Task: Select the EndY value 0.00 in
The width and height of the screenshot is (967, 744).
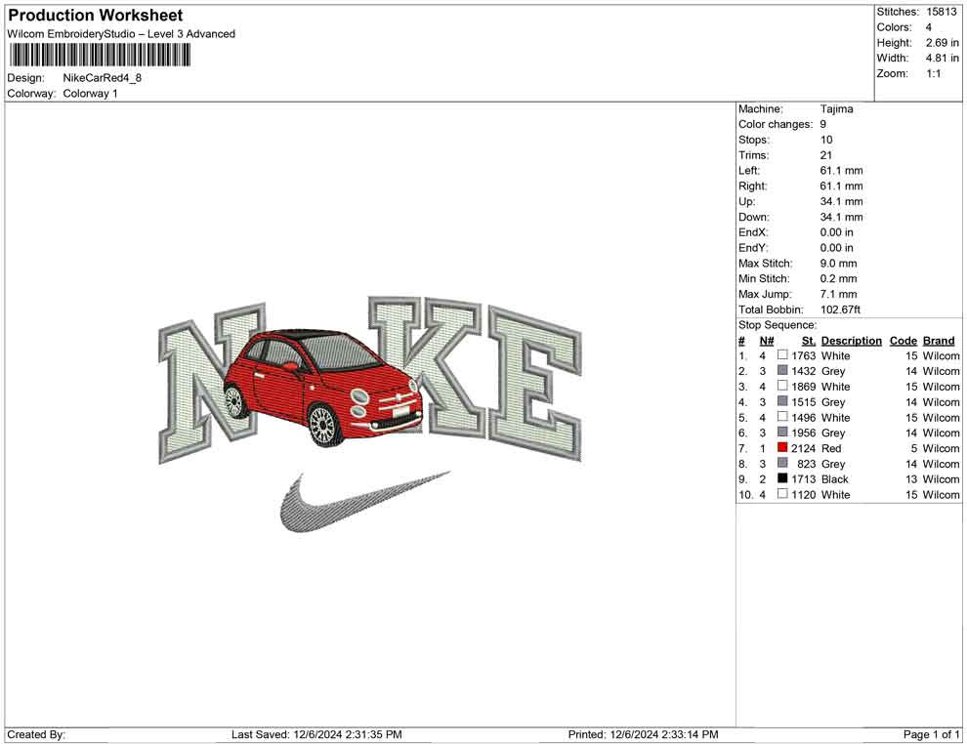Action: 836,248
